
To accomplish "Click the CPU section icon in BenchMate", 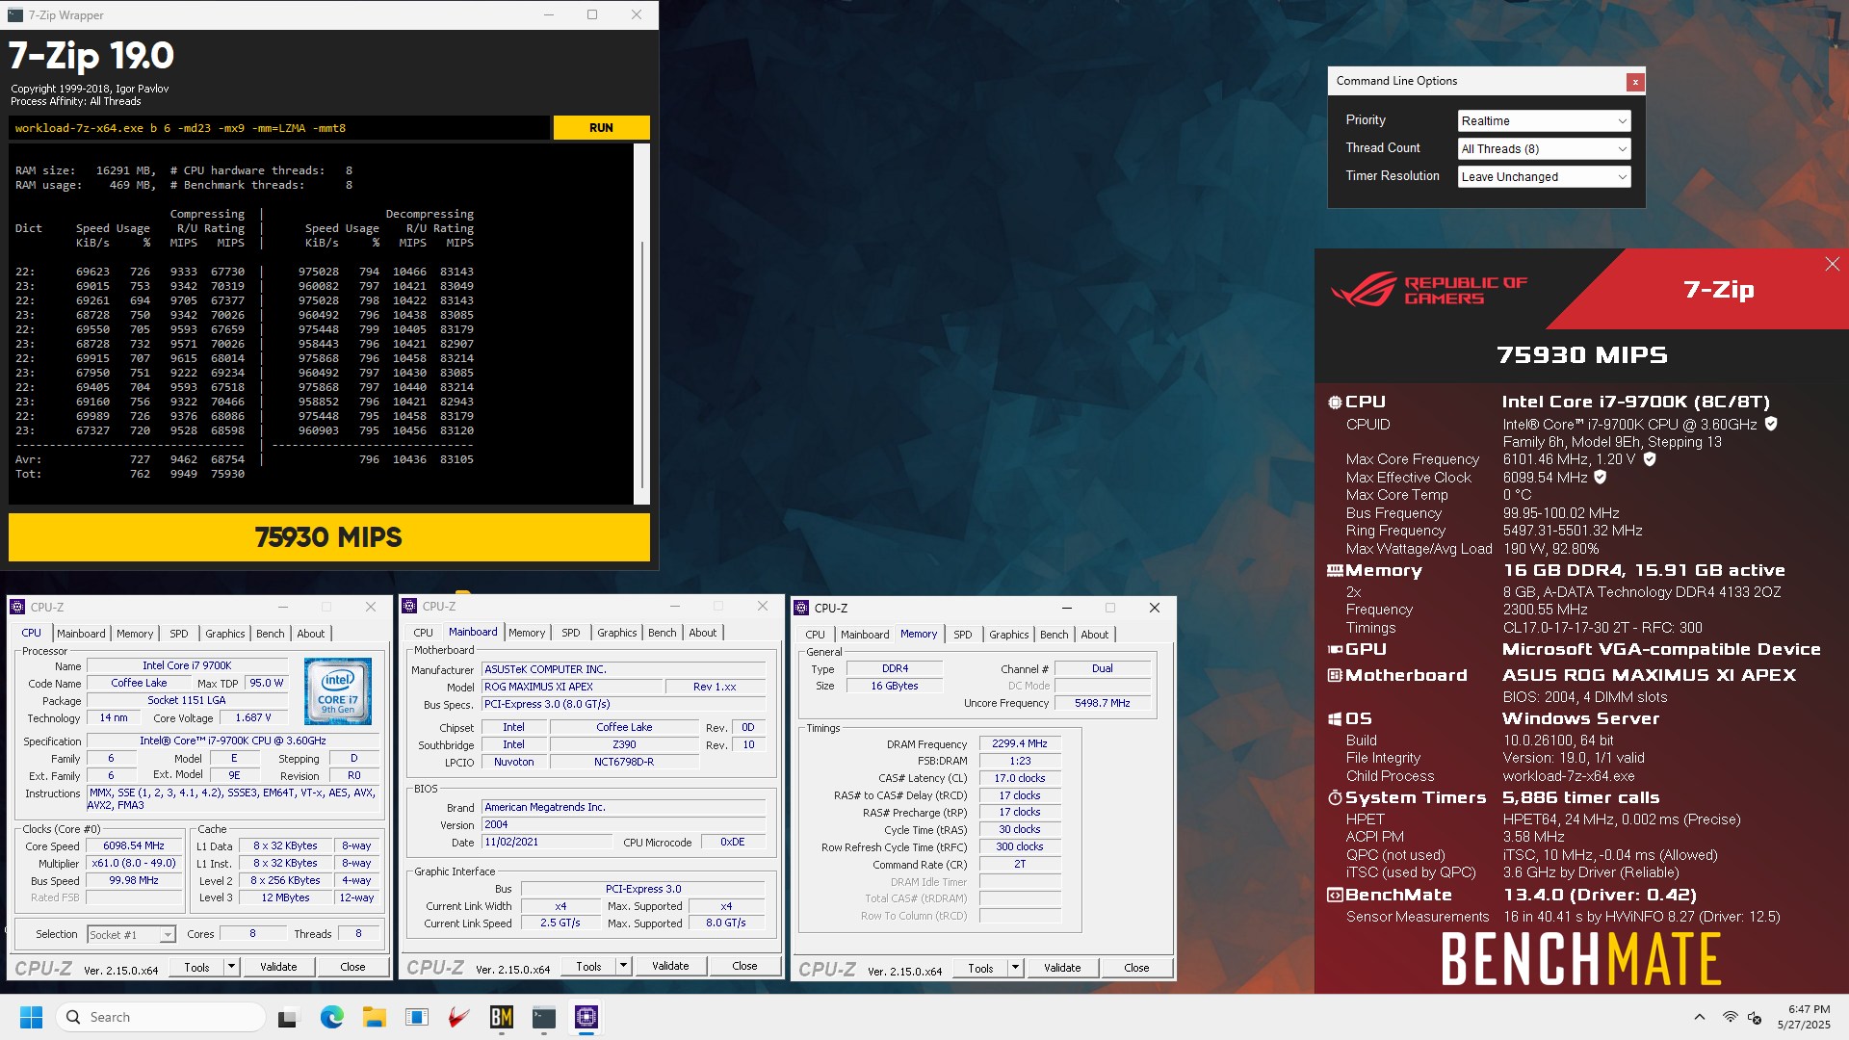I will coord(1335,403).
